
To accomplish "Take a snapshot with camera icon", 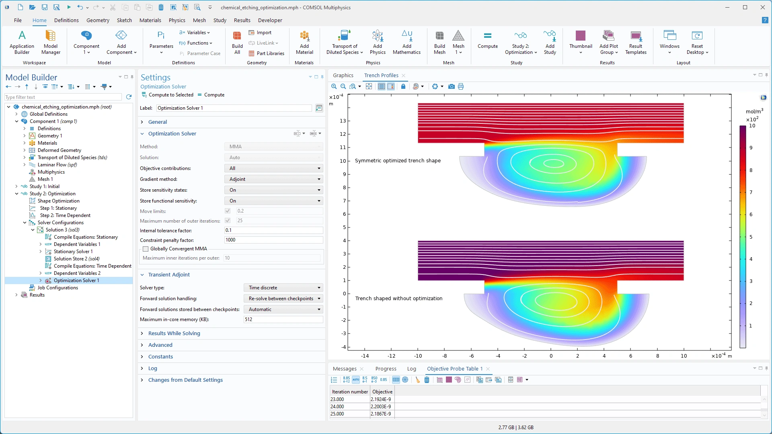I will point(452,86).
